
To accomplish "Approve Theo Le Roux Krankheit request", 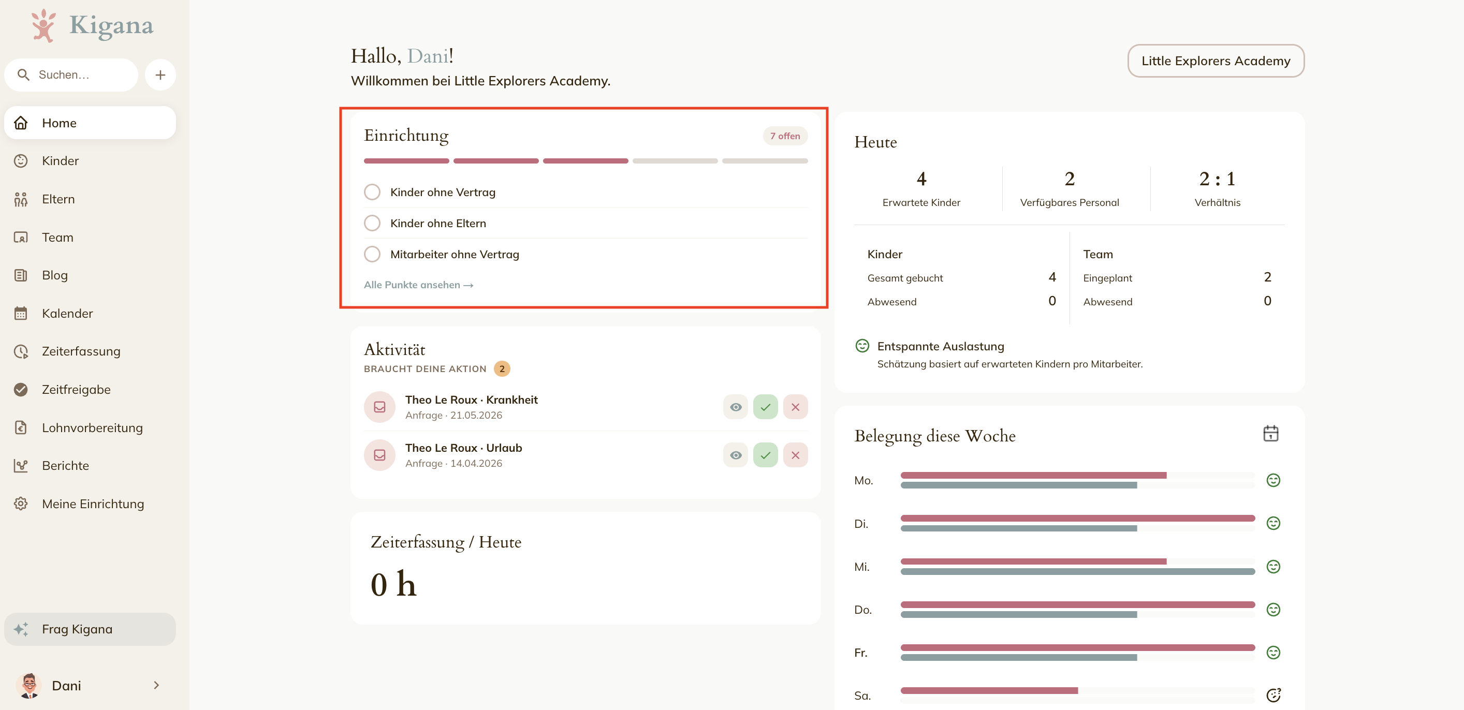I will point(765,407).
